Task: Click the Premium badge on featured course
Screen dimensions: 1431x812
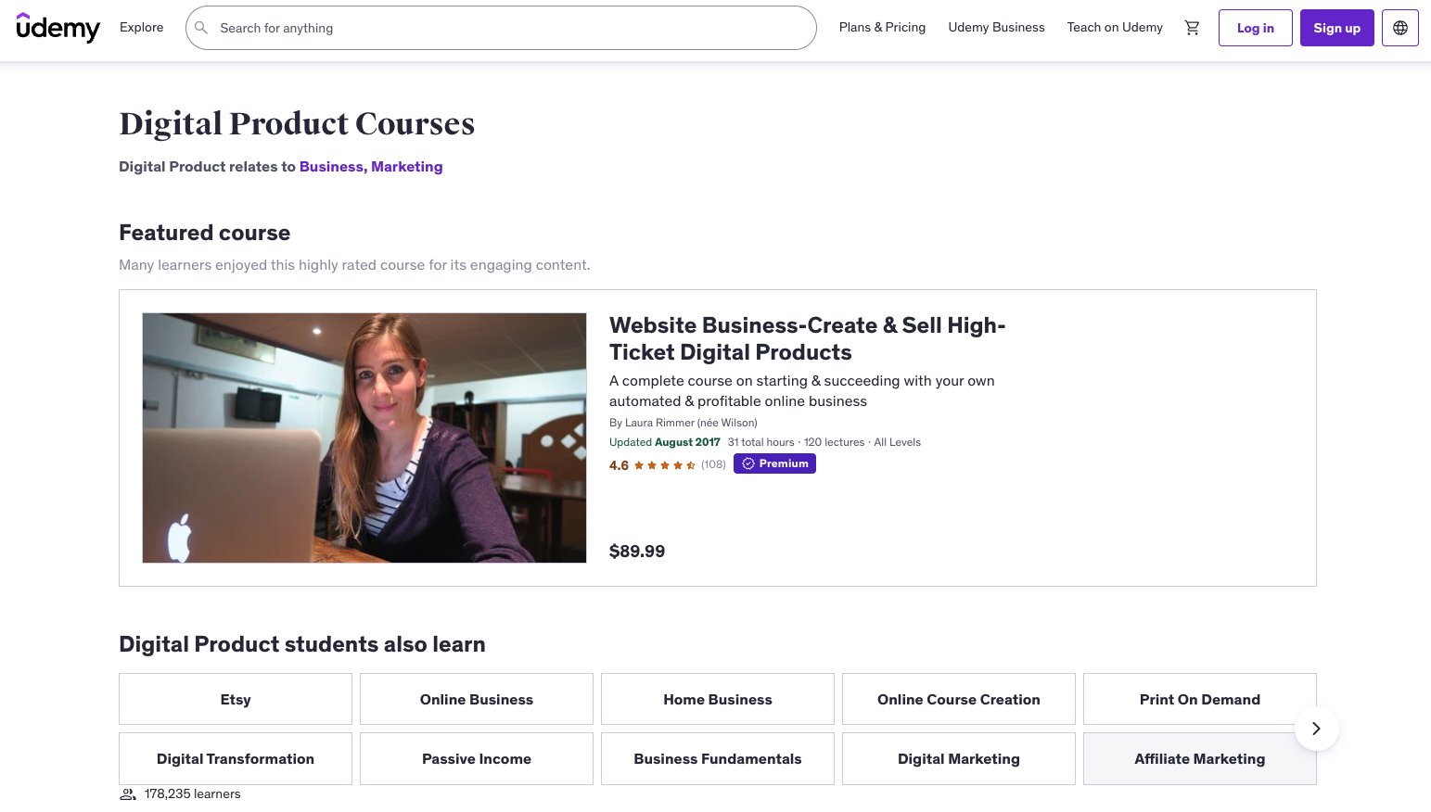Action: pyautogui.click(x=774, y=463)
